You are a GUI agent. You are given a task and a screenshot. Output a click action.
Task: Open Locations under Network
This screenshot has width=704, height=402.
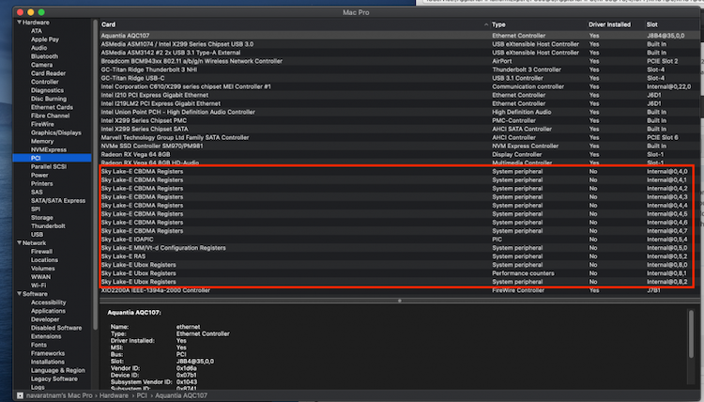click(44, 260)
